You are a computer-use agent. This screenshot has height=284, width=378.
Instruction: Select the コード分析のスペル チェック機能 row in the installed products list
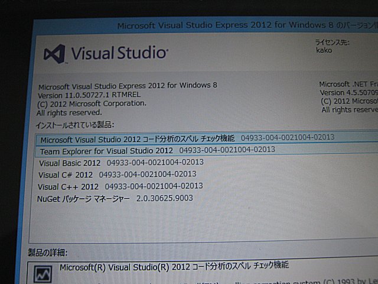click(x=207, y=140)
